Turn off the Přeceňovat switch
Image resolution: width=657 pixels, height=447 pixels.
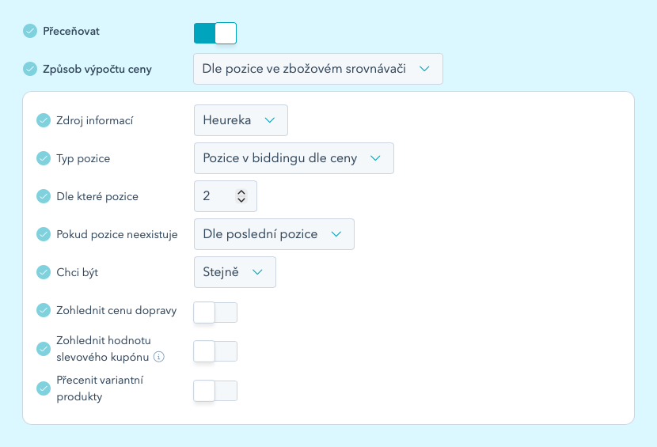[x=215, y=33]
